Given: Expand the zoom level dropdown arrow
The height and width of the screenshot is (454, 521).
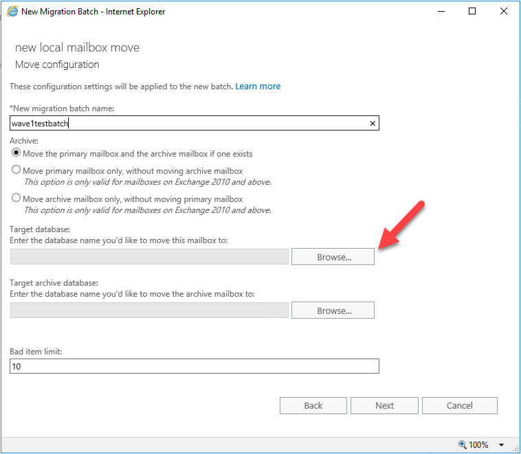Looking at the screenshot, I should tap(501, 444).
